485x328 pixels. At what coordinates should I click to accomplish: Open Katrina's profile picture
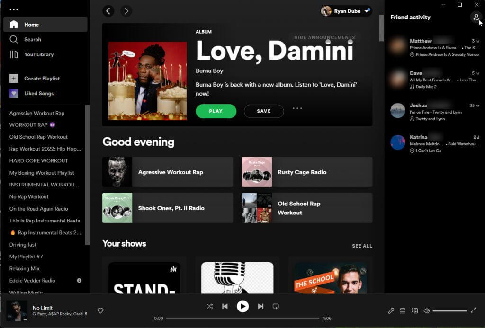[x=398, y=142]
